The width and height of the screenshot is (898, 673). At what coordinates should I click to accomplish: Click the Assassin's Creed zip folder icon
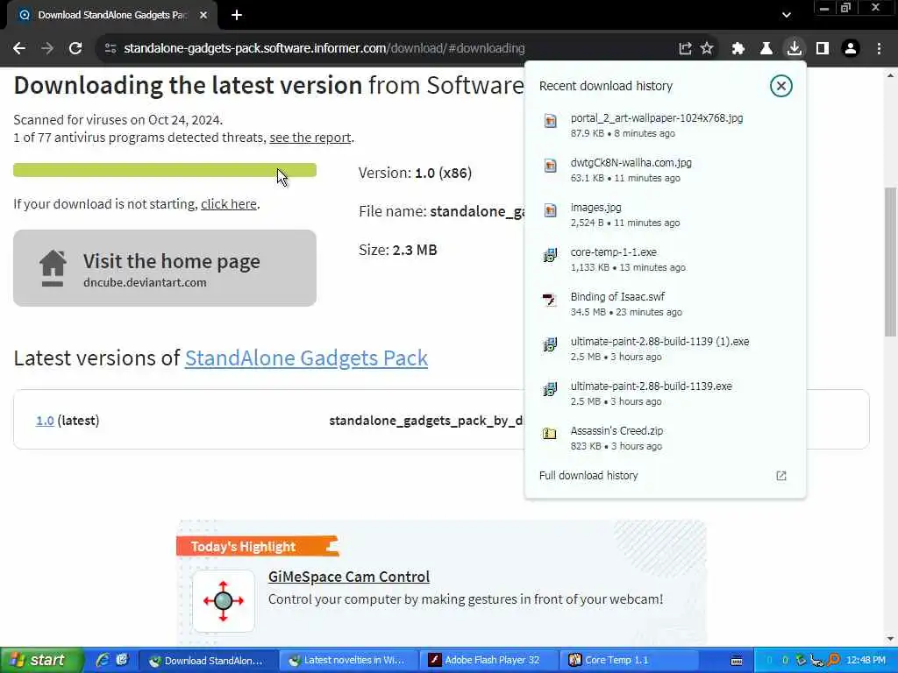tap(550, 433)
